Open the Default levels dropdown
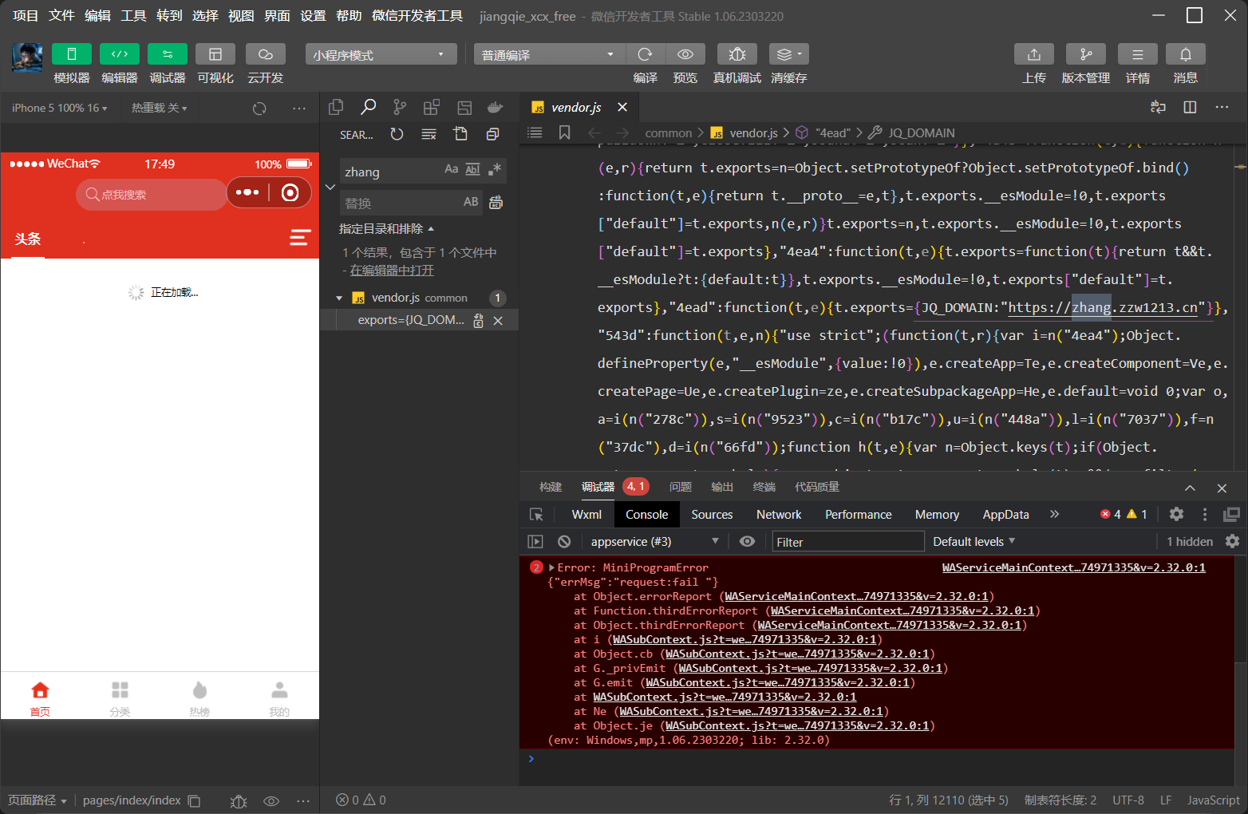This screenshot has height=814, width=1248. [x=974, y=541]
